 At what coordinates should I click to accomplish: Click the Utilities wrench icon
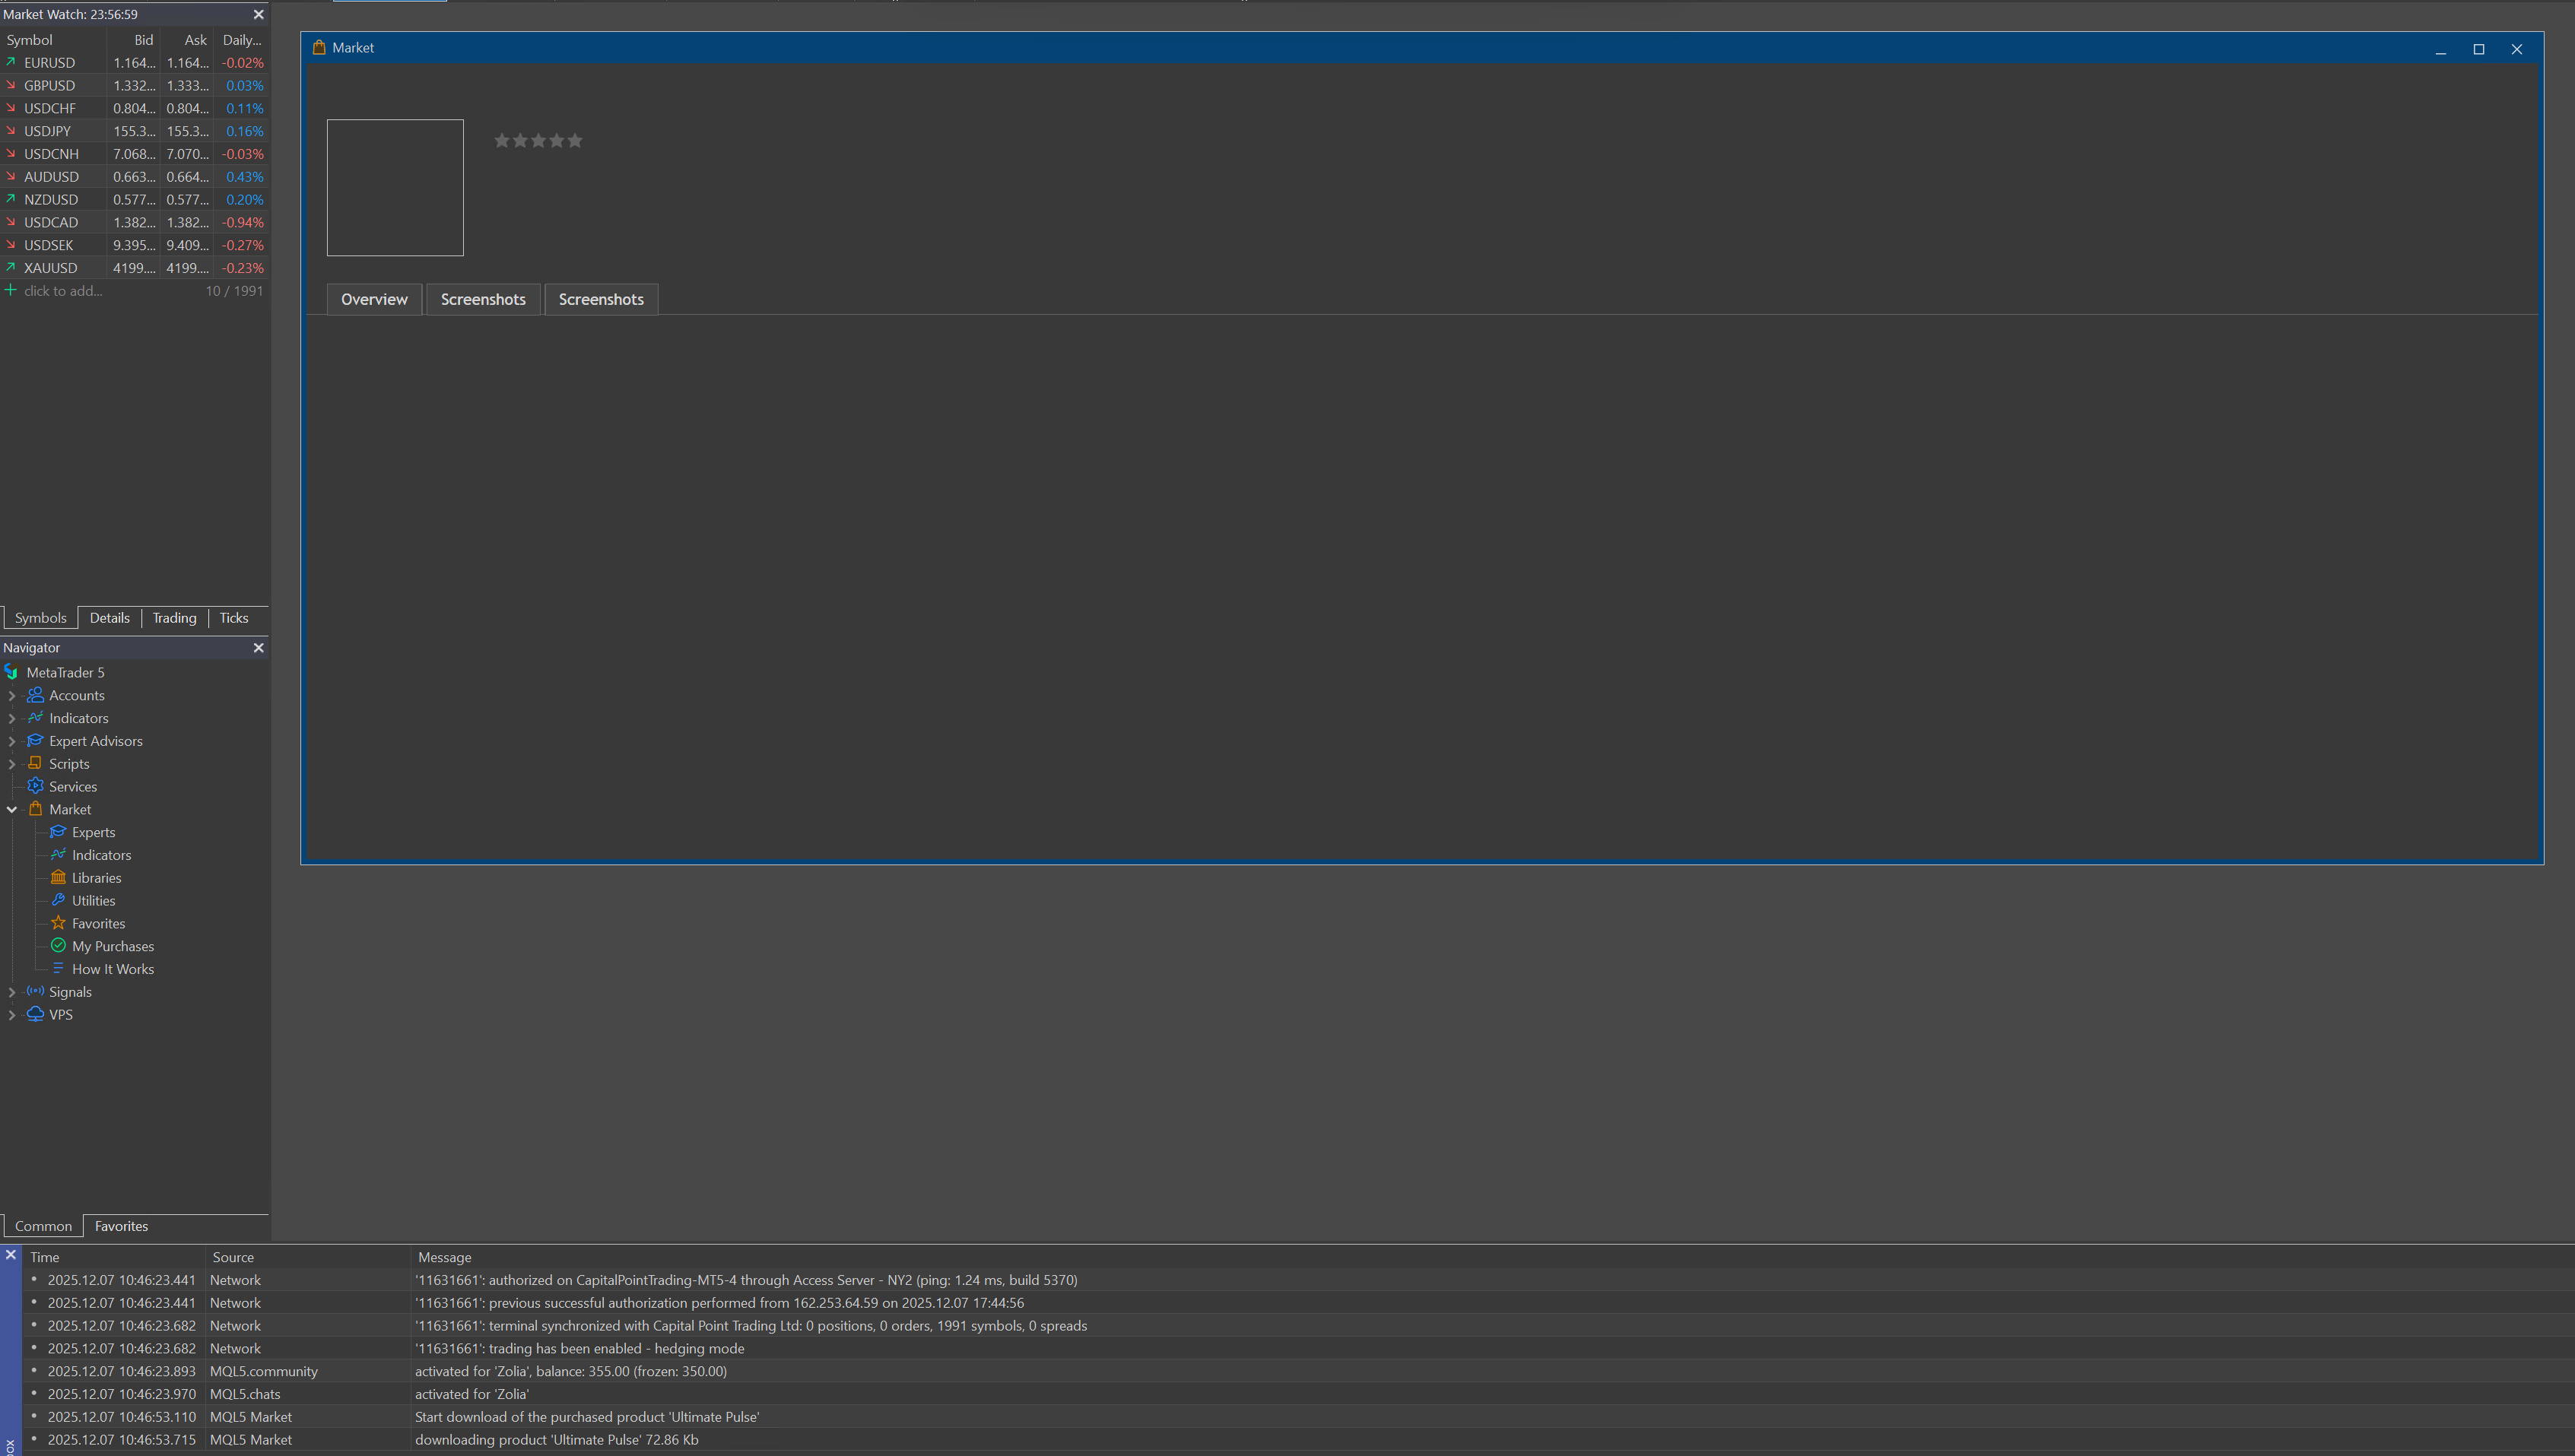(x=58, y=900)
